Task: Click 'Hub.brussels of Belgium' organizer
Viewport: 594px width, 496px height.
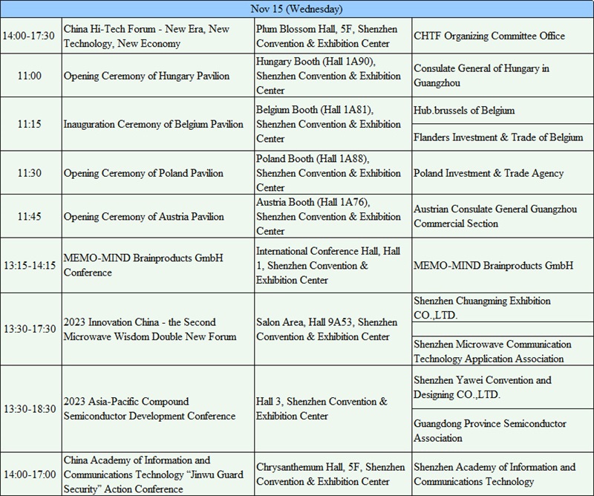Action: [503, 111]
